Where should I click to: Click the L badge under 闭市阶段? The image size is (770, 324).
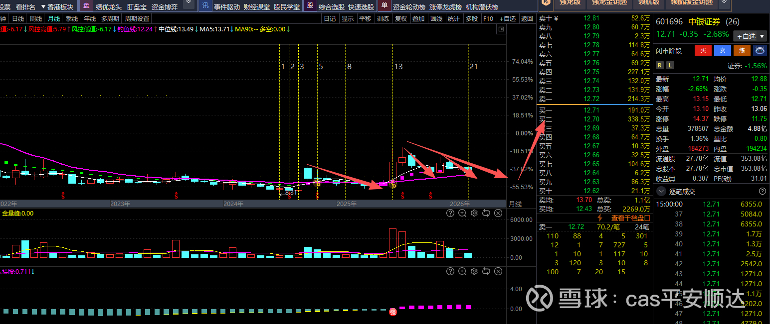click(670, 65)
